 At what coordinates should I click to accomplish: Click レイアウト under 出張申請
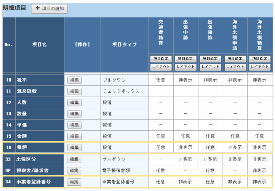pos(185,67)
